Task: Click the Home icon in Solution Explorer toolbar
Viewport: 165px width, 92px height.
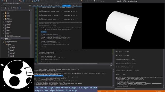Action: click(x=6, y=8)
